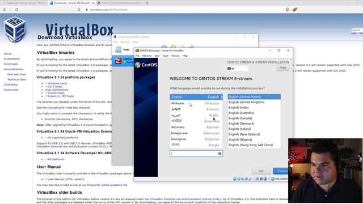363x204 pixels.
Task: Click the Quit button in installer
Action: tap(261, 171)
